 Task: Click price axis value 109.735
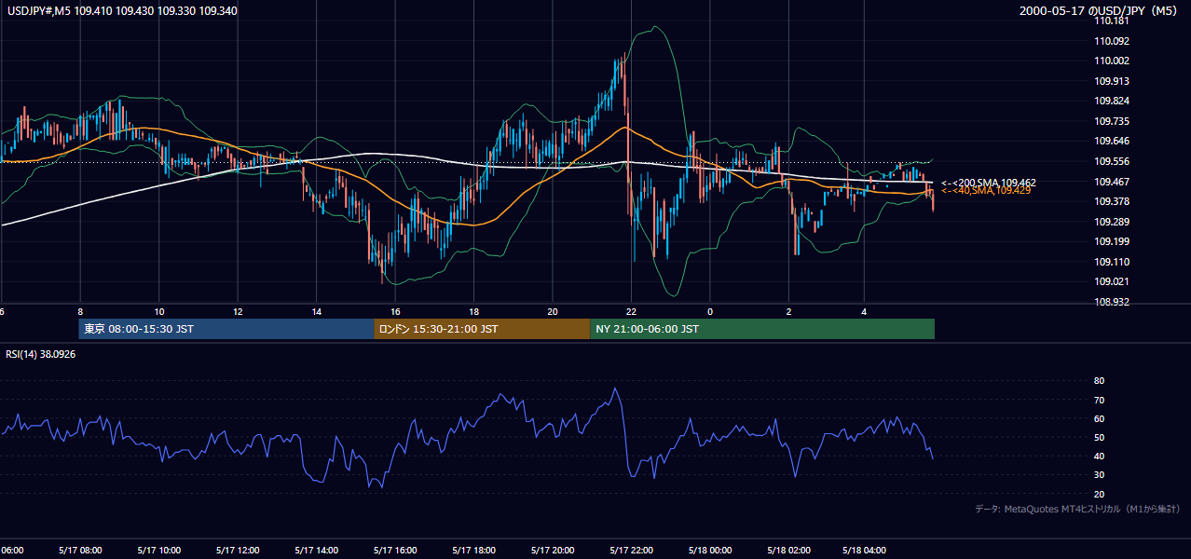[1113, 121]
